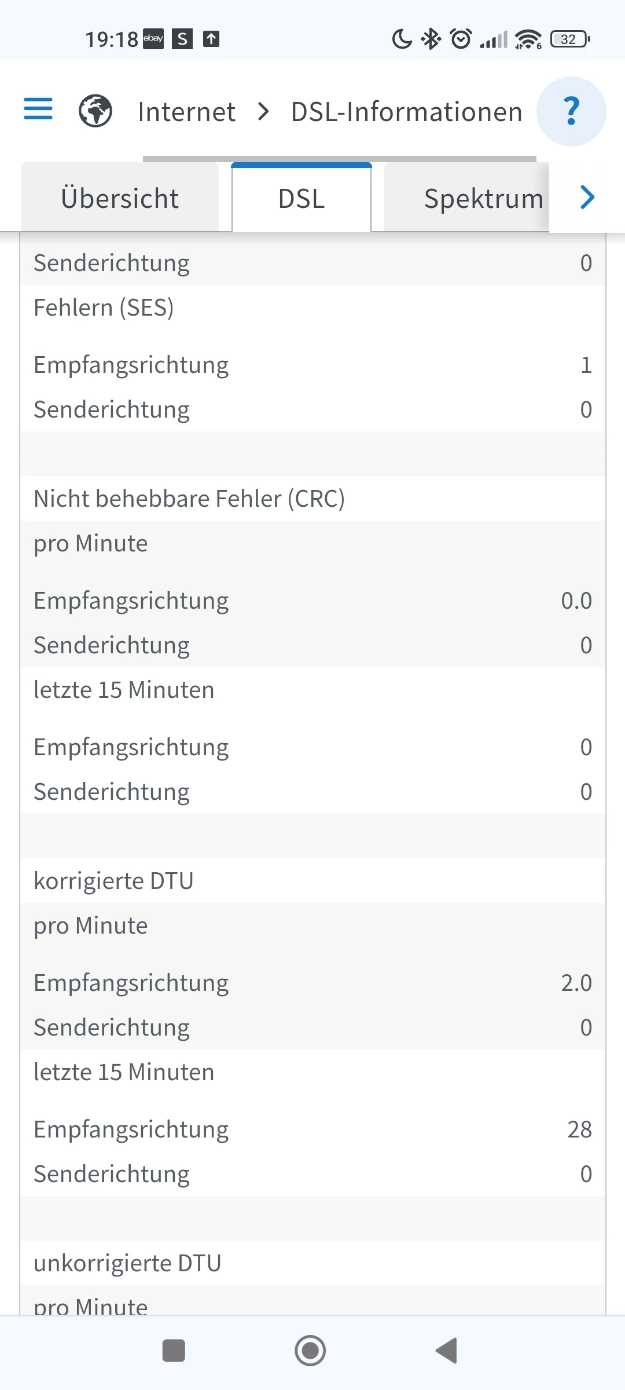
Task: Tap the gray tab scroll indicator bar
Action: [339, 158]
